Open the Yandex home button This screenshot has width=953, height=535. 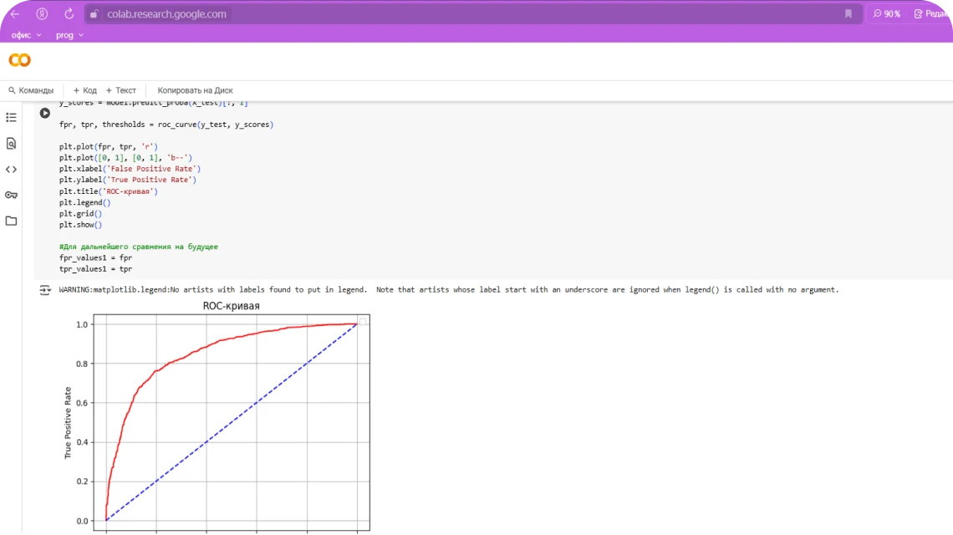[x=42, y=14]
